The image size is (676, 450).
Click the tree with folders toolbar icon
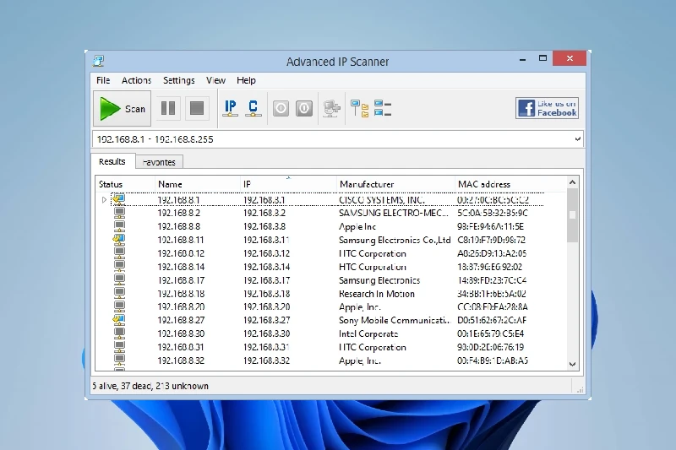360,109
